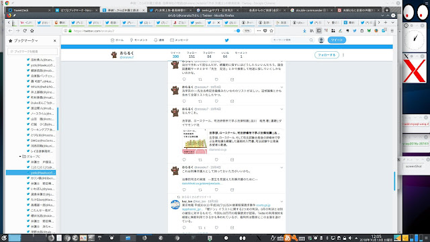
Task: Open profile more options vertical dots
Action: point(343,55)
